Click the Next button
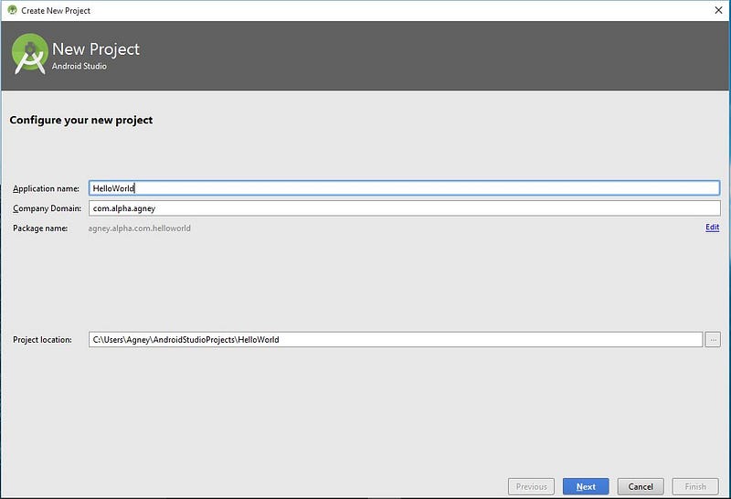Viewport: 731px width, 499px height. coord(586,486)
